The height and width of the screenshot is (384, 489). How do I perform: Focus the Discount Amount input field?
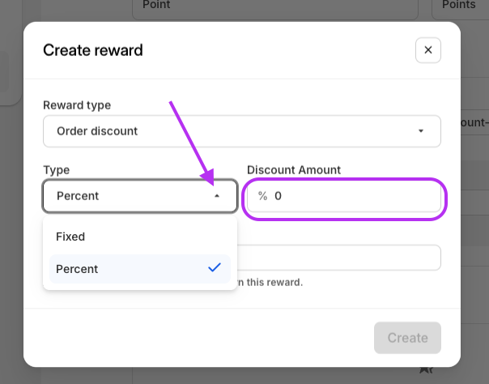click(x=355, y=195)
